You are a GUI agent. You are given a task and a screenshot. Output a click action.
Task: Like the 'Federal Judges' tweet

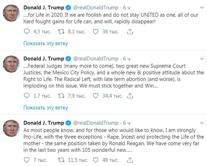pyautogui.click(x=95, y=96)
